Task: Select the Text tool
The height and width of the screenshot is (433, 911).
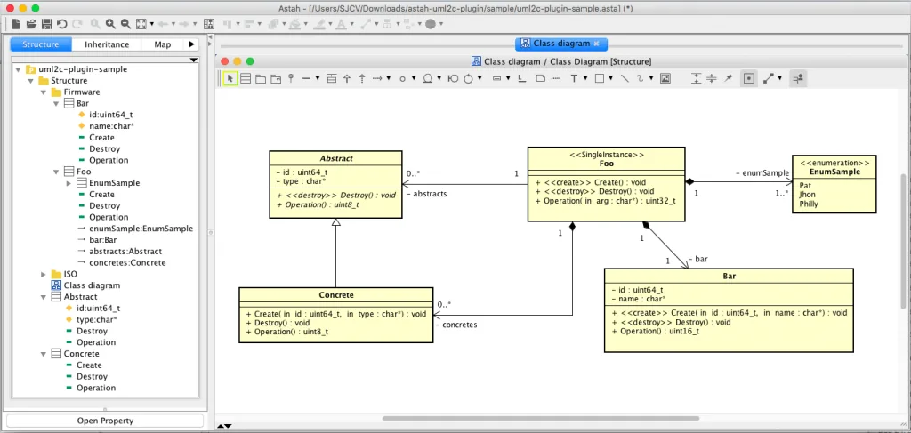Action: click(574, 78)
